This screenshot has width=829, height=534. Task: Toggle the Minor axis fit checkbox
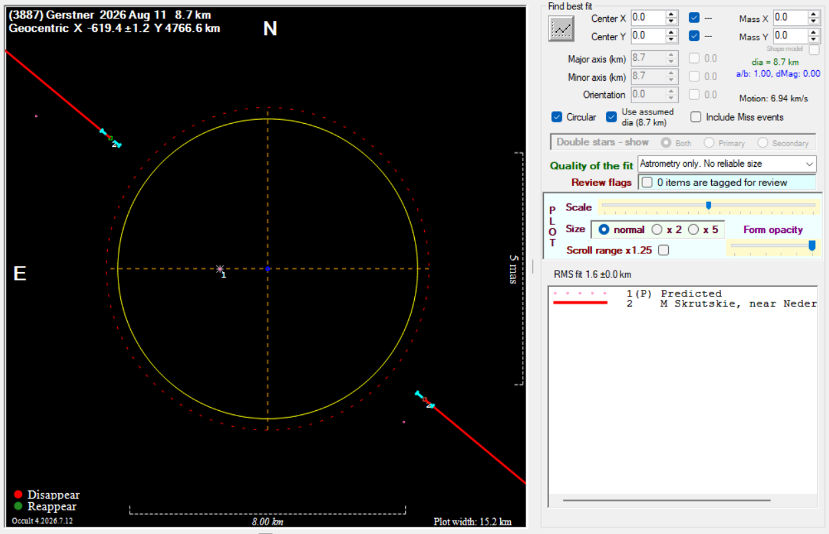coord(694,76)
